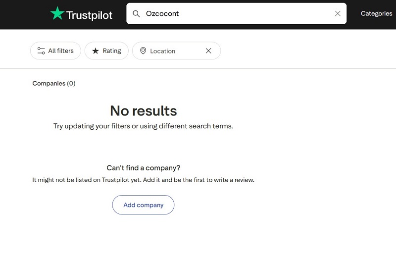The width and height of the screenshot is (396, 260).
Task: Click the Companies results label
Action: pos(49,83)
